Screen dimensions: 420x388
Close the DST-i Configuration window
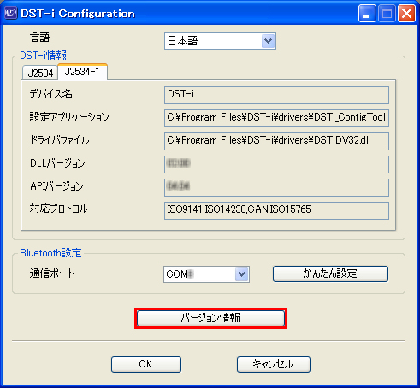coord(406,13)
